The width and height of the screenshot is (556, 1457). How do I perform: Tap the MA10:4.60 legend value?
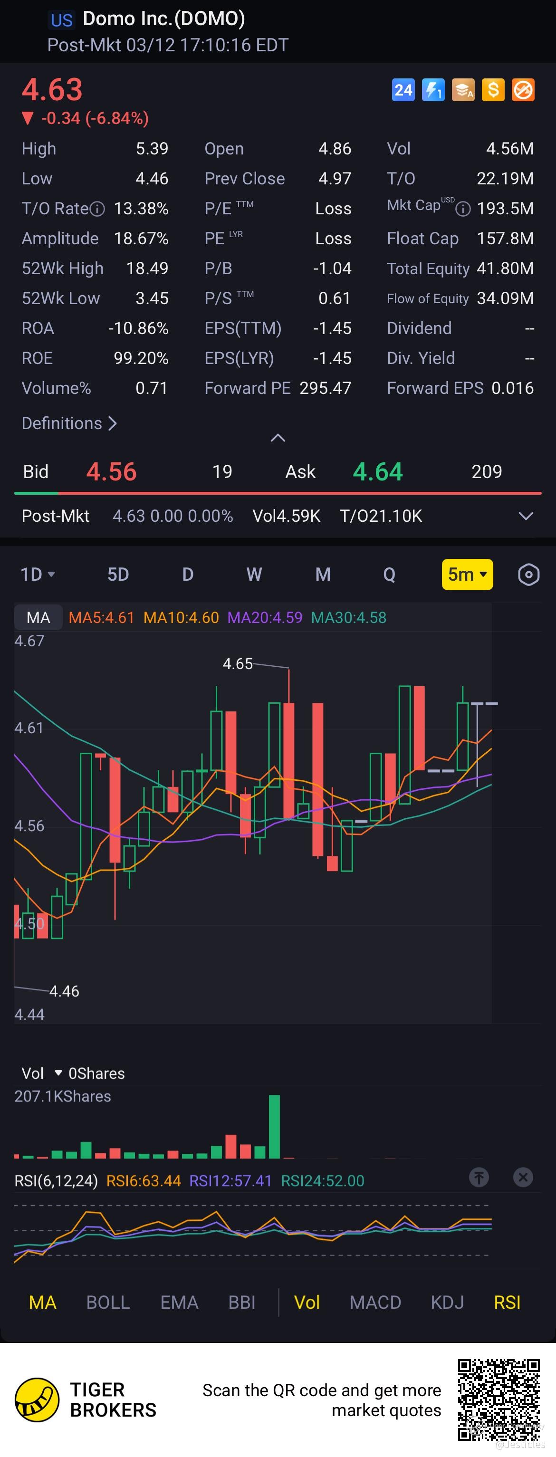(x=181, y=618)
